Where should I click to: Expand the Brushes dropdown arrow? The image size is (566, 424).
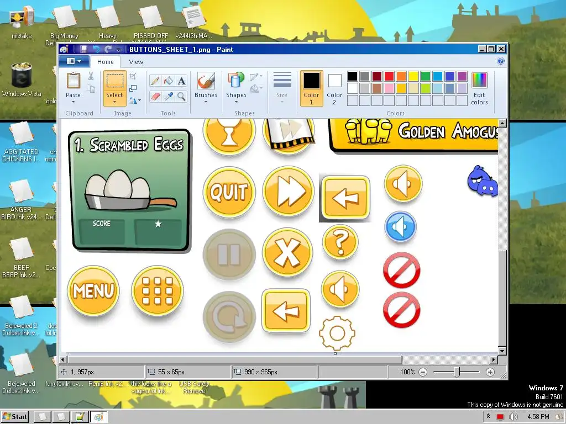(x=206, y=102)
